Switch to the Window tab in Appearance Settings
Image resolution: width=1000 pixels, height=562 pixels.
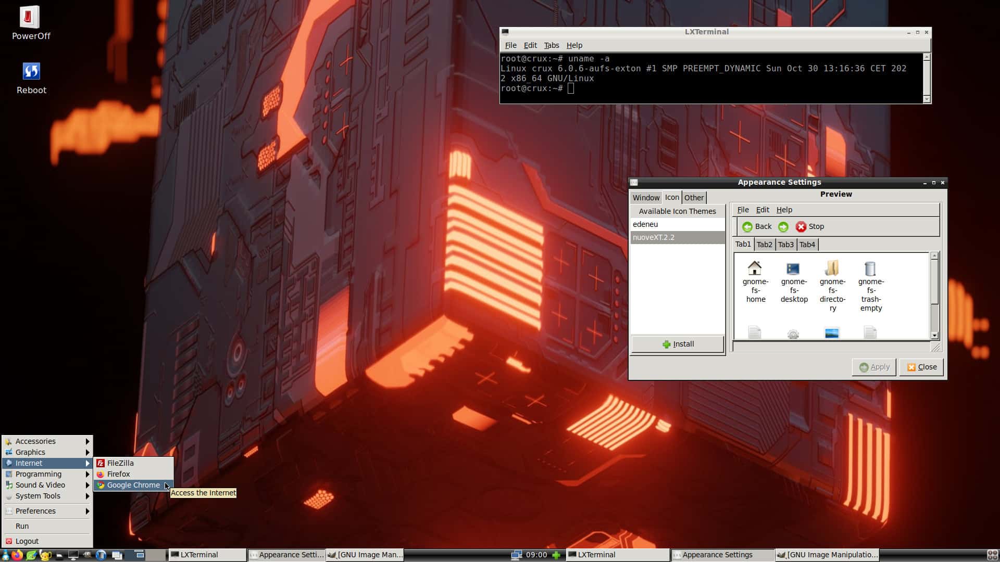click(x=646, y=198)
